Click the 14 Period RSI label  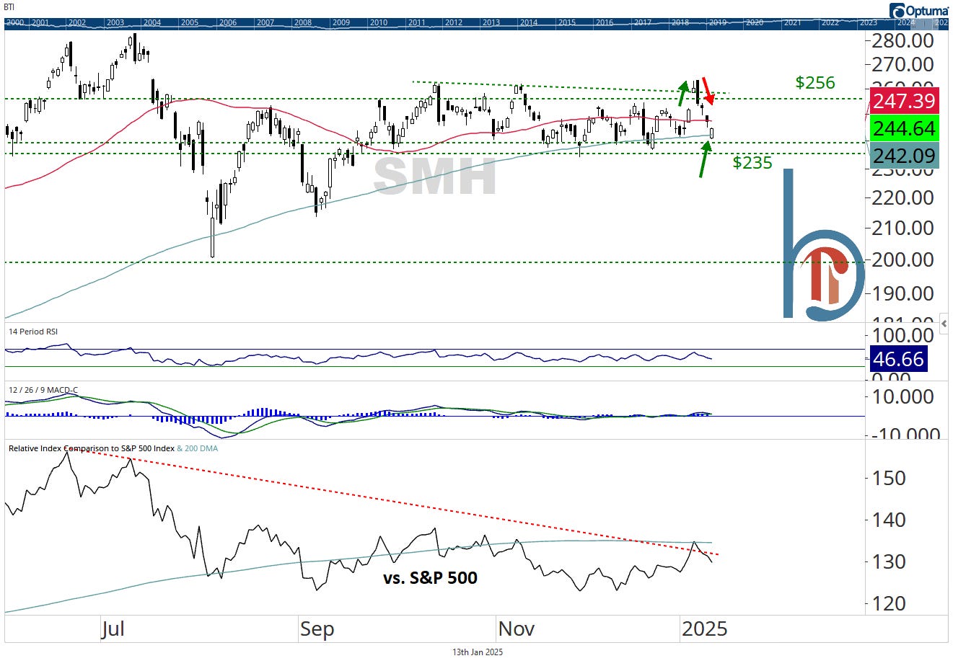coord(33,332)
